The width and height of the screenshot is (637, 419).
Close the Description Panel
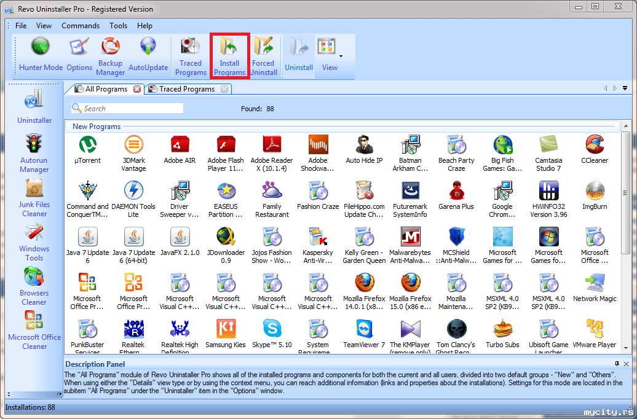[x=626, y=364]
